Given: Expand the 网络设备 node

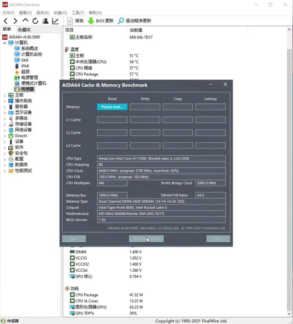Looking at the screenshot, I should click(x=5, y=130).
